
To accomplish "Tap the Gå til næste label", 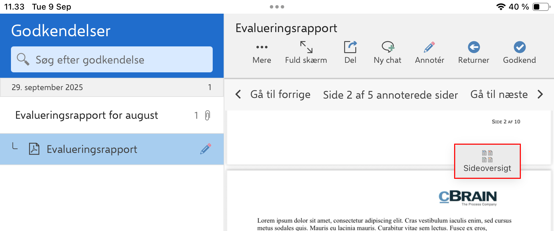I will 499,95.
